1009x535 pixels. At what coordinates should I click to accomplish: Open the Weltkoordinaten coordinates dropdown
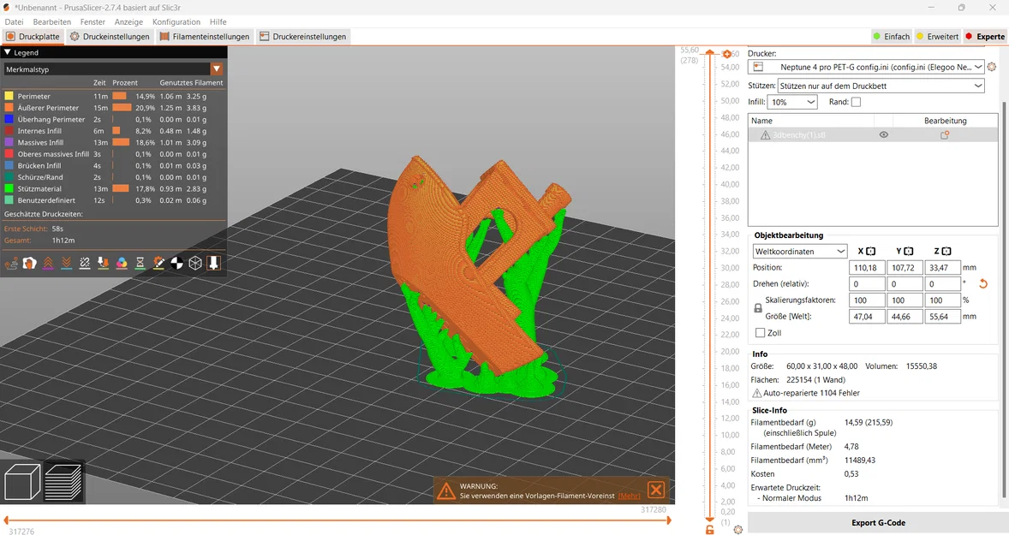pos(799,251)
